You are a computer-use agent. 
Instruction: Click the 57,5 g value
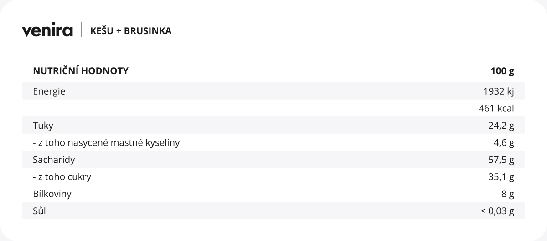[501, 160]
